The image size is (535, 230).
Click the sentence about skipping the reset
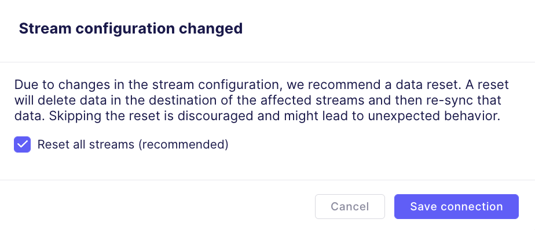274,116
